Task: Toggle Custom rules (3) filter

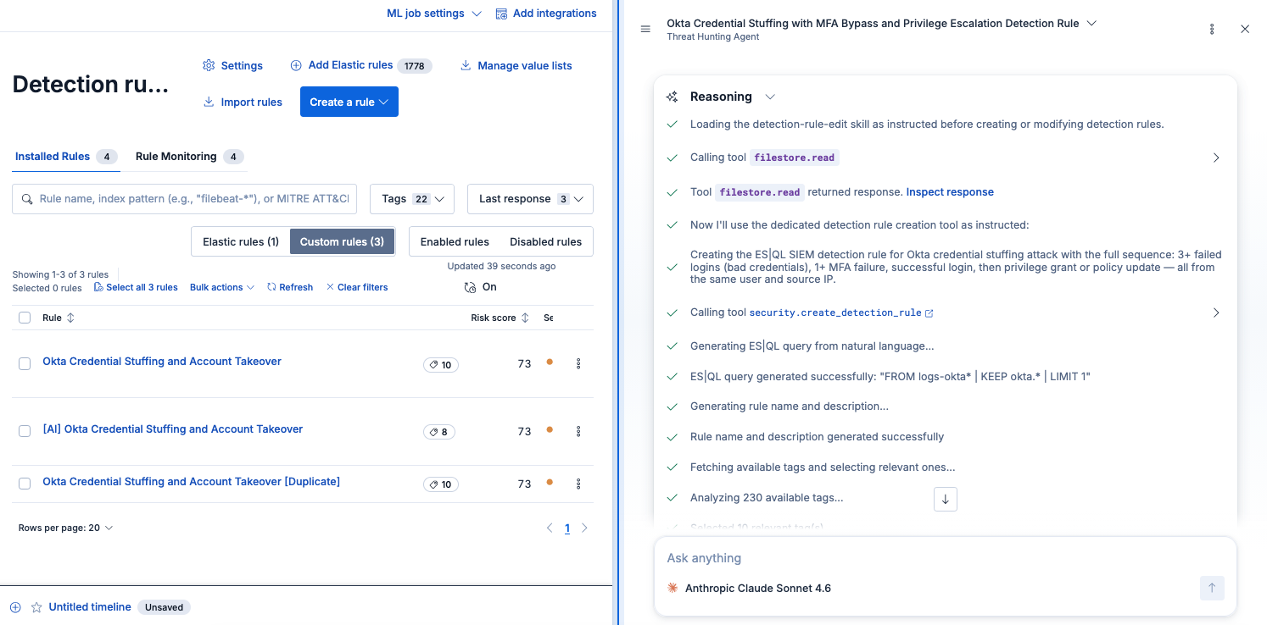Action: tap(342, 241)
